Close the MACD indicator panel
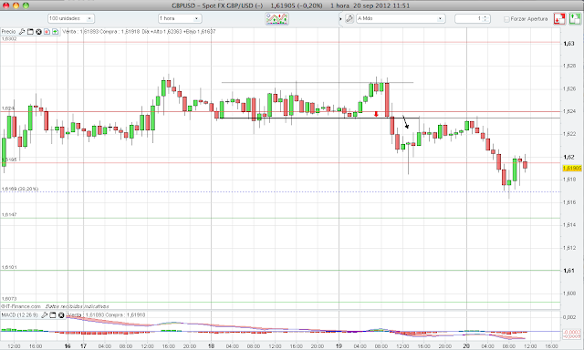Screen dimensions: 584x350 [x=61, y=315]
